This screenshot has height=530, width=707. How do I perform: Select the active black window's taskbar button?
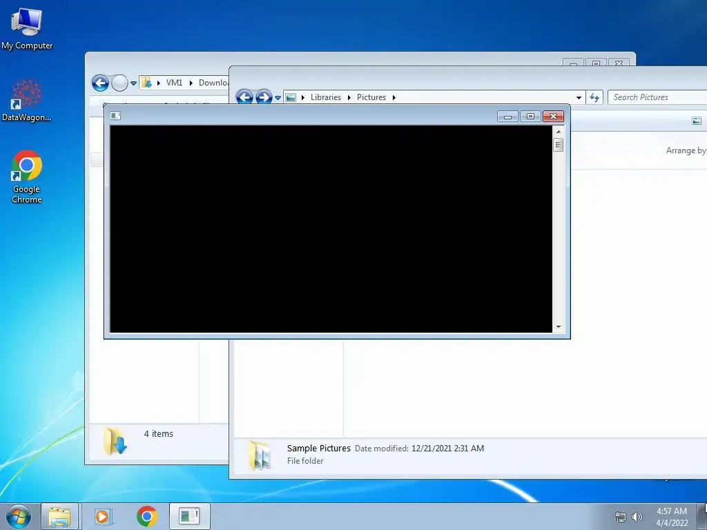pyautogui.click(x=189, y=516)
